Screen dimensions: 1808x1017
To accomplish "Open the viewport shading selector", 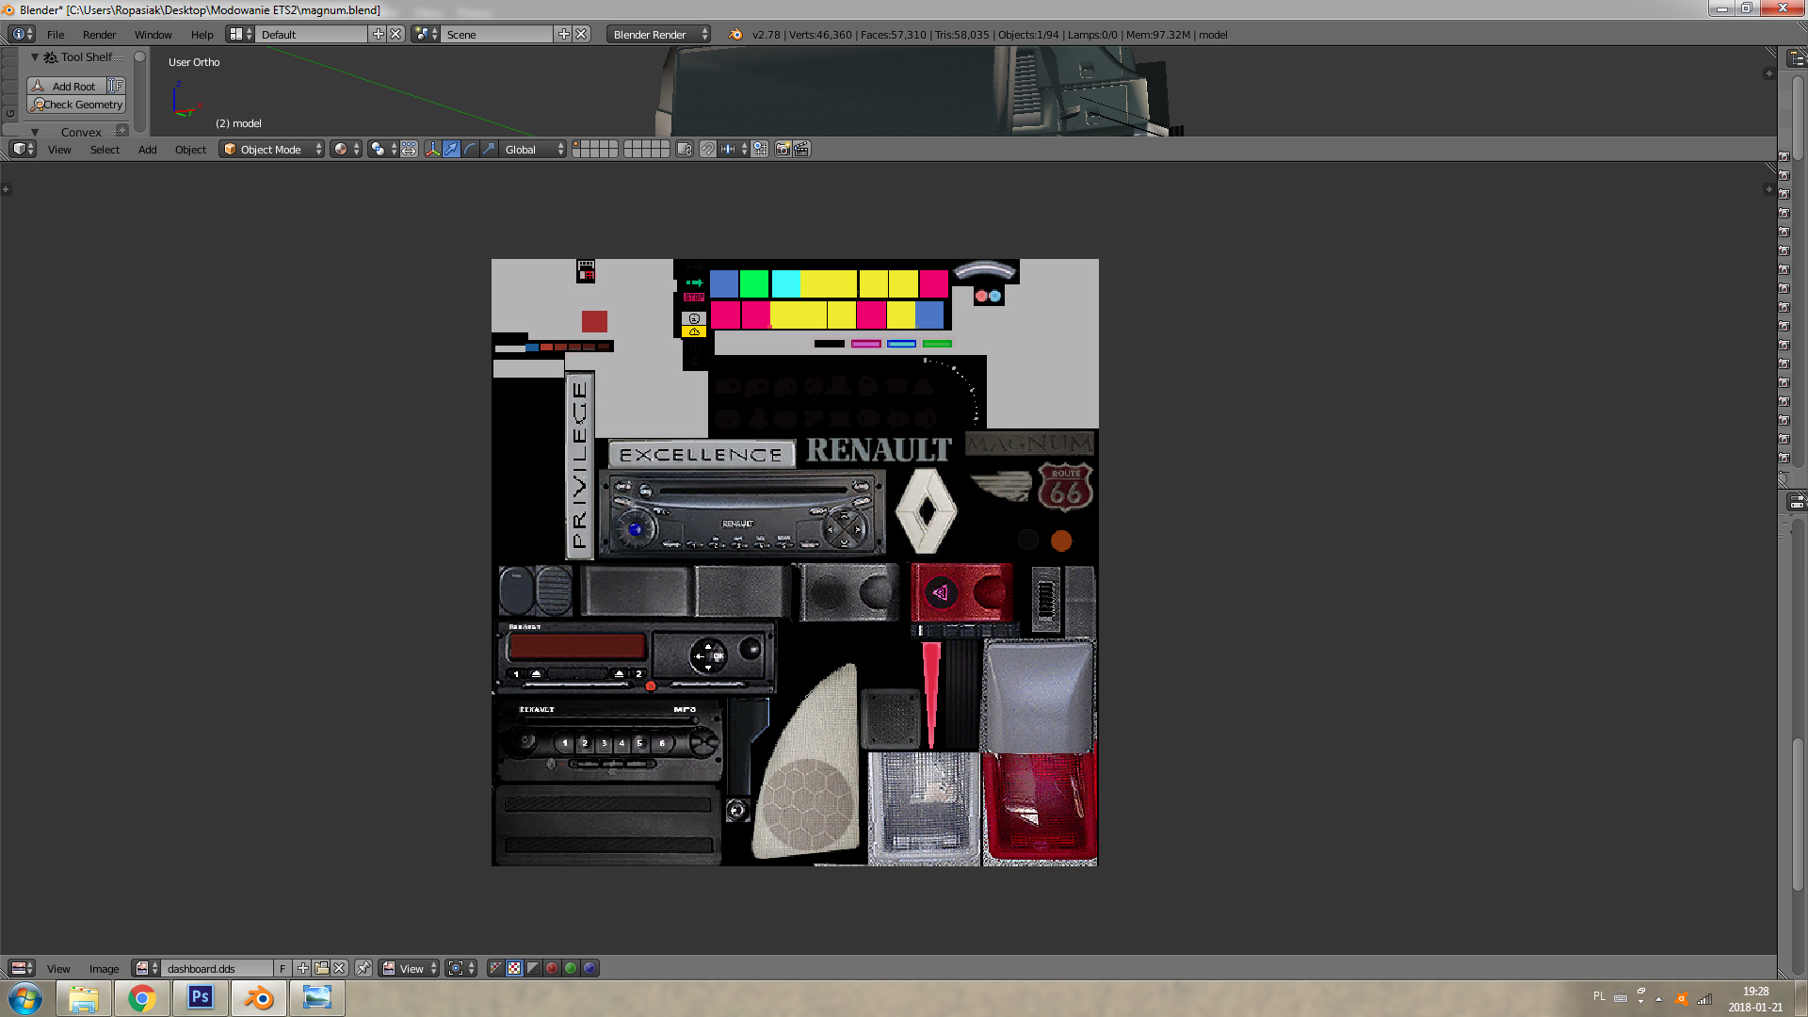I will pos(346,150).
